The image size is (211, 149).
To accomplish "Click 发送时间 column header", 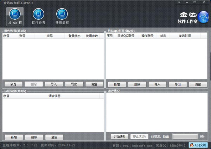I will pyautogui.click(x=185, y=36).
